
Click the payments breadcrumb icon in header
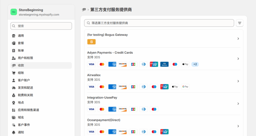tap(84, 10)
